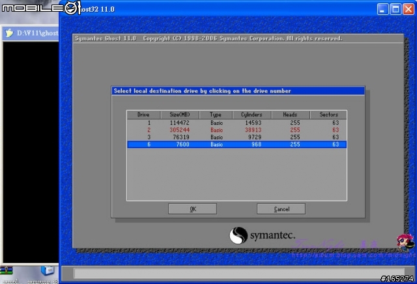
Task: Close the Ghost32 11.0 window
Action: 409,9
